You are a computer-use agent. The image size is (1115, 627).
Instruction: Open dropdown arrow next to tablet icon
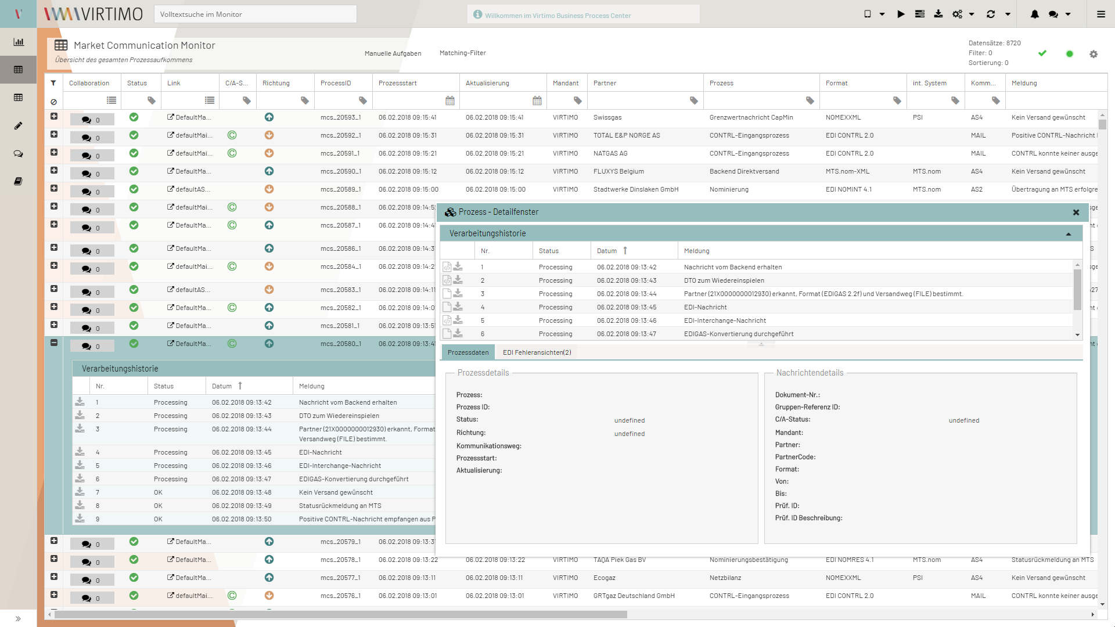[x=882, y=14]
